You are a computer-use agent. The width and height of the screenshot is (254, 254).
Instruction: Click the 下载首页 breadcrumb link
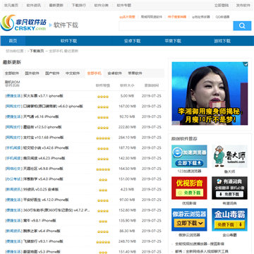pyautogui.click(x=37, y=51)
